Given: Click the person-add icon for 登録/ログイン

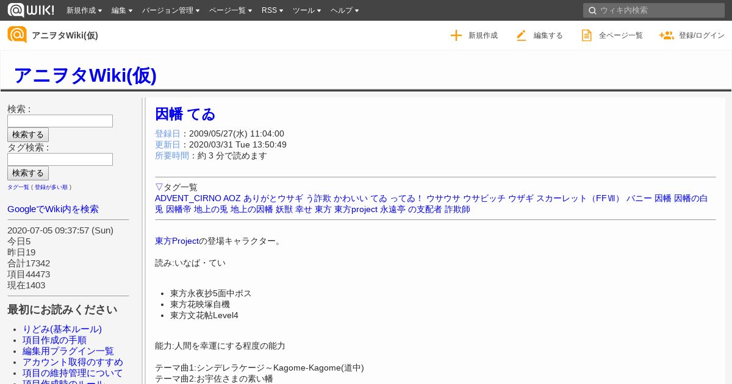Looking at the screenshot, I should pyautogui.click(x=666, y=35).
